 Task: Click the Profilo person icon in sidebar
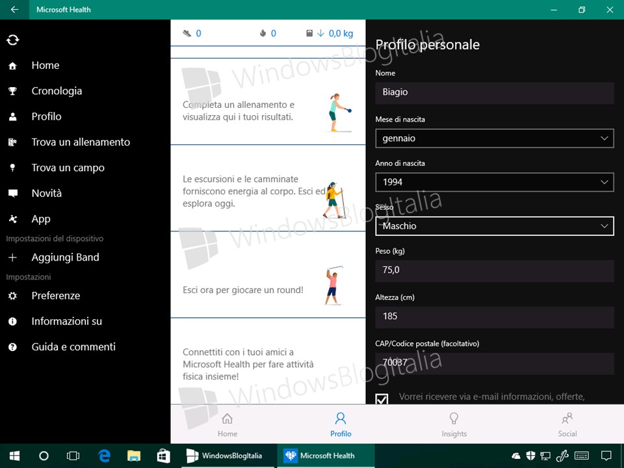coord(13,116)
